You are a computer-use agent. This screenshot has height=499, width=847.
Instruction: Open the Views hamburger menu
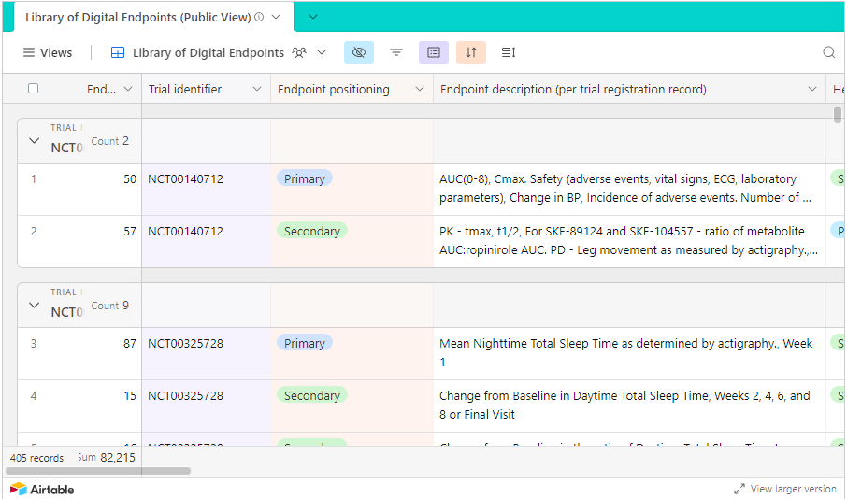[x=47, y=52]
